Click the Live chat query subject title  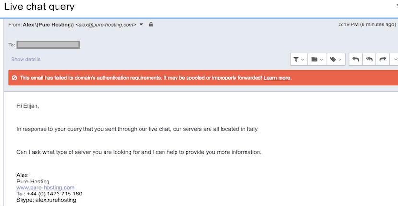pyautogui.click(x=39, y=7)
